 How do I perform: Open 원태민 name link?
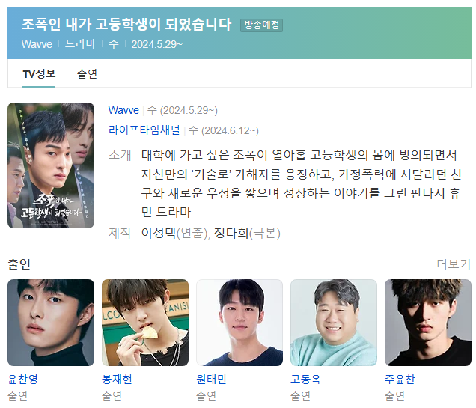click(211, 379)
